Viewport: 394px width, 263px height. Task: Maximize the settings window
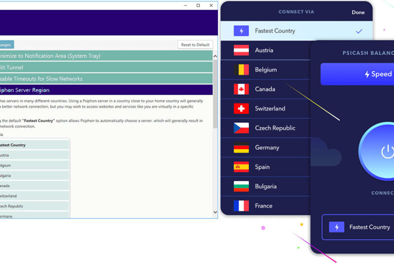point(198,5)
